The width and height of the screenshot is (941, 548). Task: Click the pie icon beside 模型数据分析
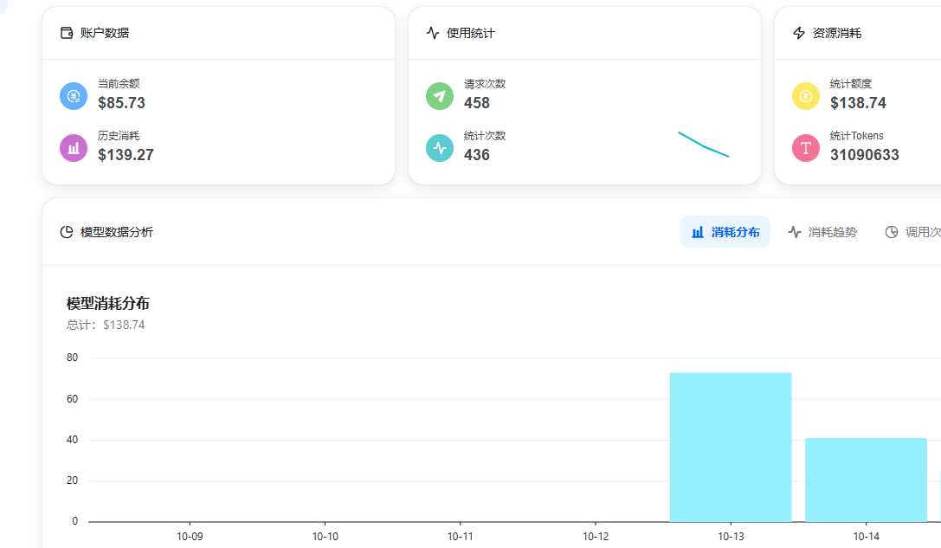click(67, 232)
